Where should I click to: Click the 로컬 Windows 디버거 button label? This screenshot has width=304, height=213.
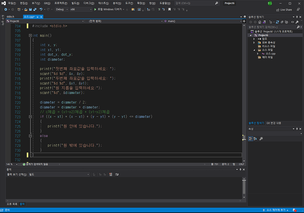coord(109,9)
